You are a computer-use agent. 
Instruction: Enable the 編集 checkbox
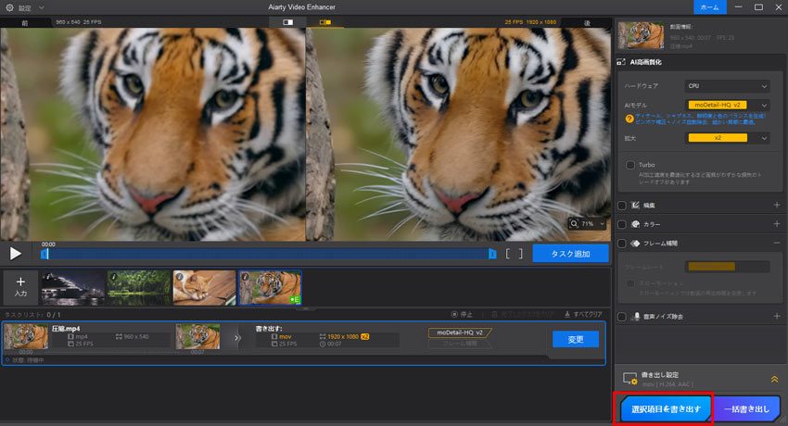coord(622,206)
